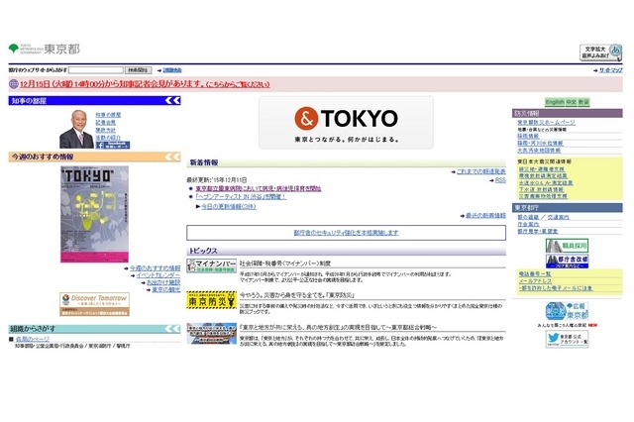This screenshot has height=422, width=634.
Task: Click the governor's portrait photo
Action: [76, 129]
